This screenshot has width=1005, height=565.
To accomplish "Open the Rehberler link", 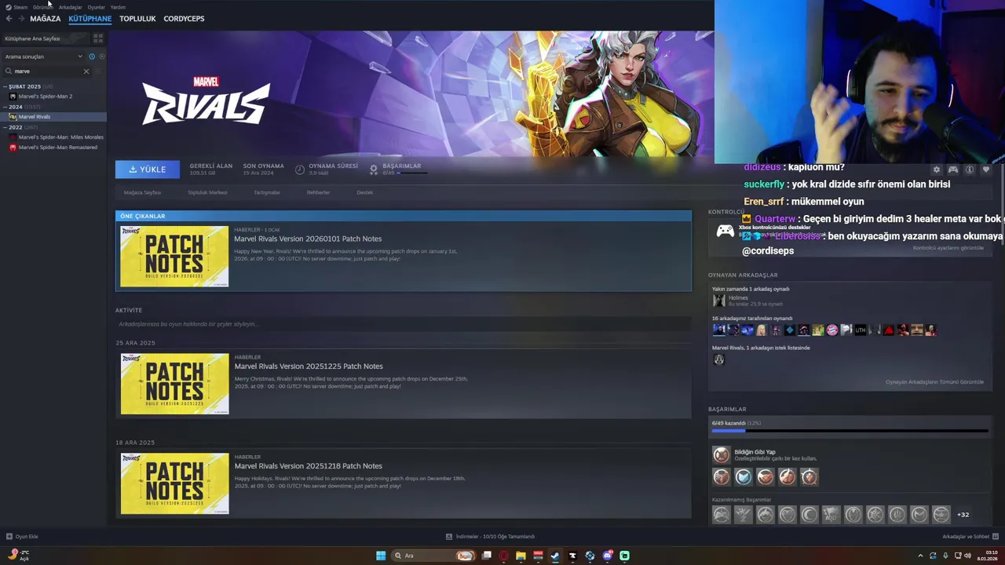I will click(318, 192).
